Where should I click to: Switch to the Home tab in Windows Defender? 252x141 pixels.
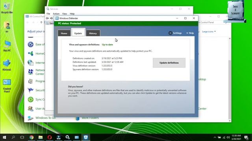[64, 33]
